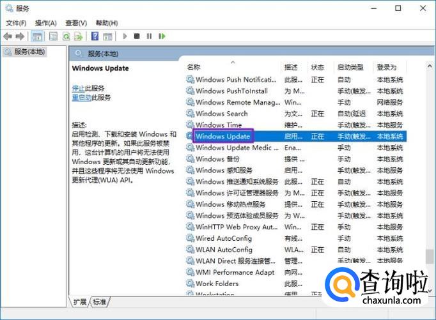The width and height of the screenshot is (436, 320).
Task: Open the 帮助(H) menu
Action: click(x=107, y=23)
